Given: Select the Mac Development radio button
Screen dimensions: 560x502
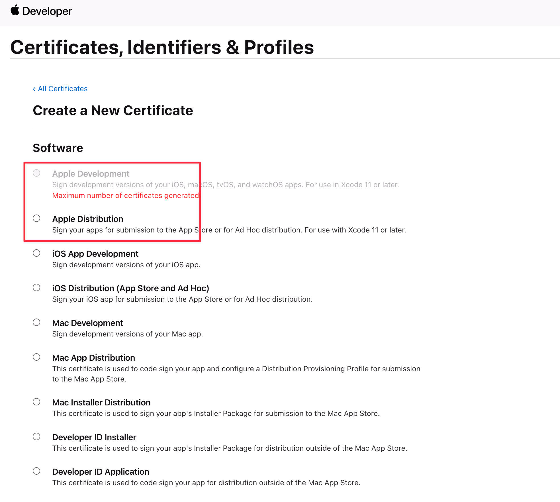Looking at the screenshot, I should (x=36, y=322).
